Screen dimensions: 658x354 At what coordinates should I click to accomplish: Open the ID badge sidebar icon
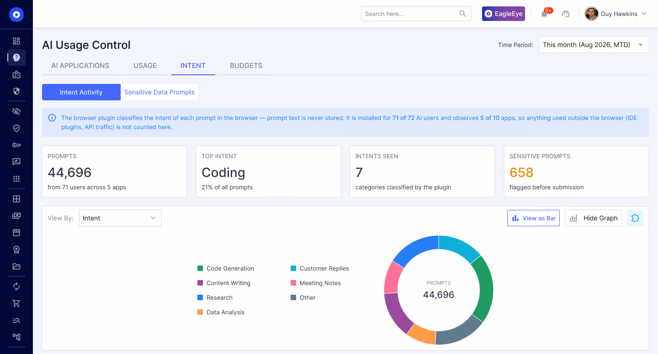(16, 74)
